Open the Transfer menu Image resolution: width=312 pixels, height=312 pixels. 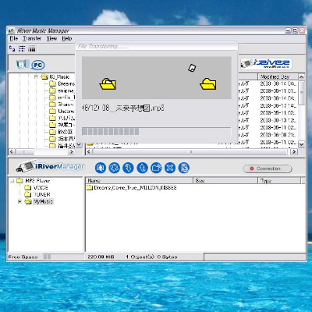point(32,38)
